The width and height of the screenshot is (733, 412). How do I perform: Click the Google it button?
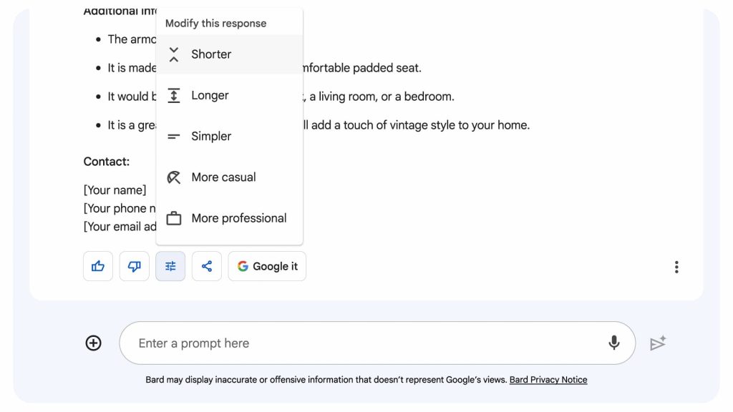(267, 266)
